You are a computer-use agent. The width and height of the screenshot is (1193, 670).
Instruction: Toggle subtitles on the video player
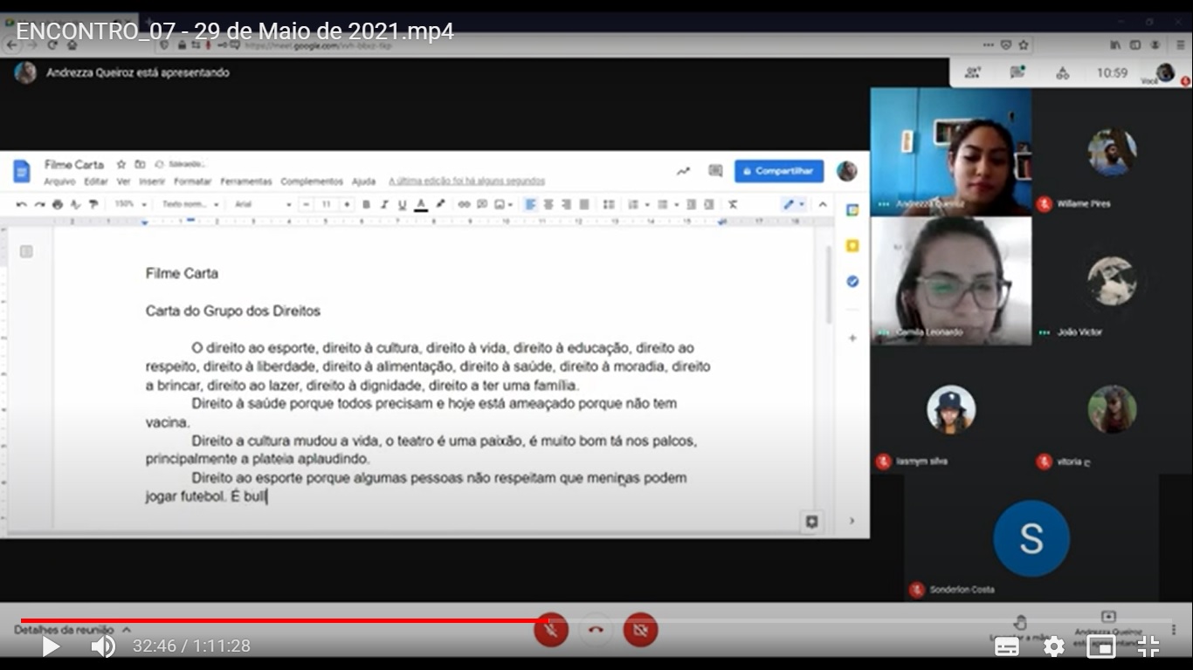pyautogui.click(x=1007, y=646)
